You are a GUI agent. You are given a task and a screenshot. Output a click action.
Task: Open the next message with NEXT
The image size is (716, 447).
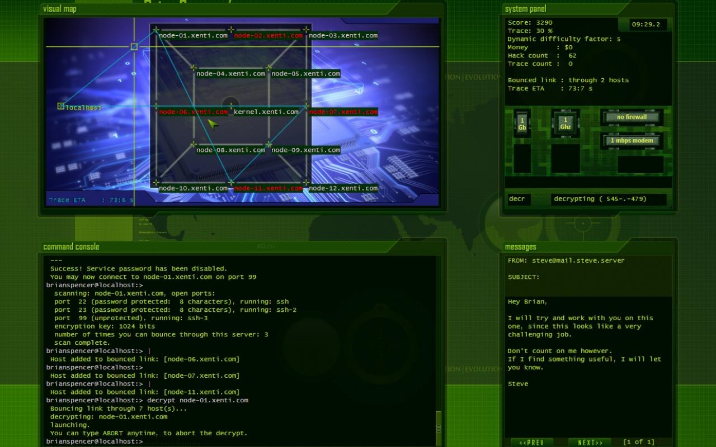[590, 443]
